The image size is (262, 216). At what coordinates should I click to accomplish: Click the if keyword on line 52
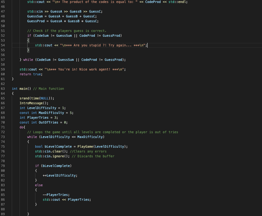click(x=29, y=36)
